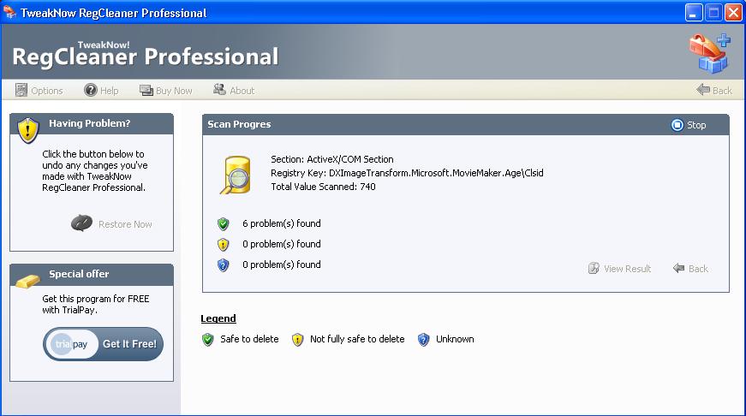Screen dimensions: 746x416
Task: Click the "Not fully safe to delete" label
Action: [357, 339]
